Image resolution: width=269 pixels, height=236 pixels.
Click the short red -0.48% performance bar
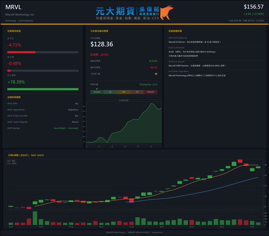pyautogui.click(x=9, y=71)
